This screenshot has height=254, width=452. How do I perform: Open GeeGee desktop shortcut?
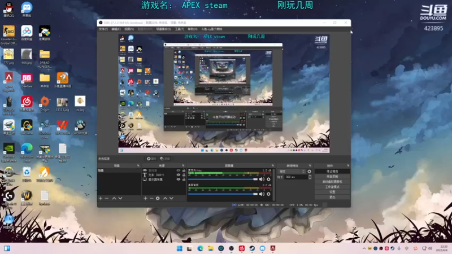[x=27, y=80]
